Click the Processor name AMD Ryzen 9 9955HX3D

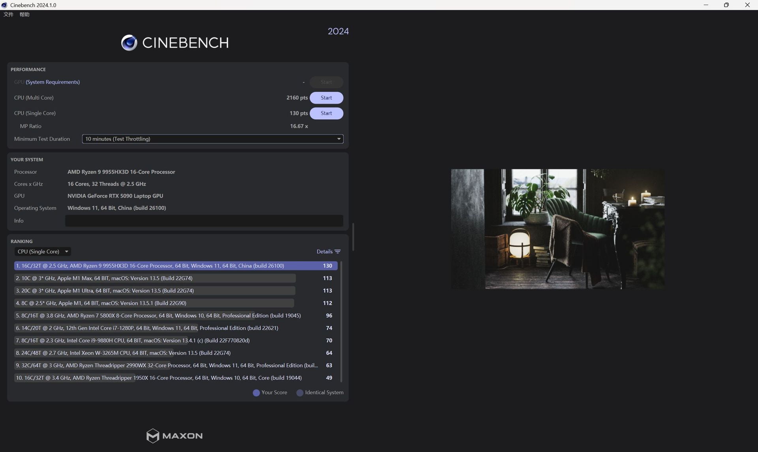(121, 172)
